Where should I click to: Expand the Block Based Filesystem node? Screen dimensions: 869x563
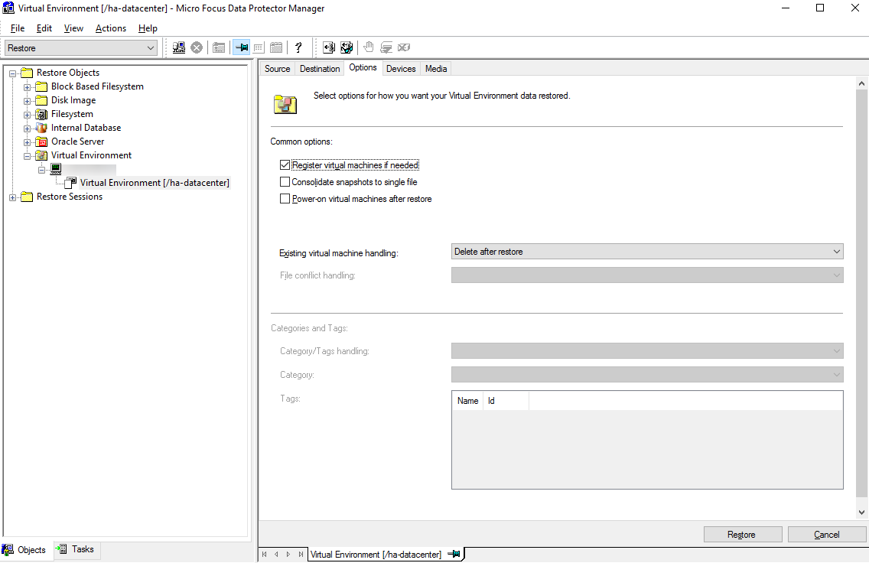click(27, 87)
